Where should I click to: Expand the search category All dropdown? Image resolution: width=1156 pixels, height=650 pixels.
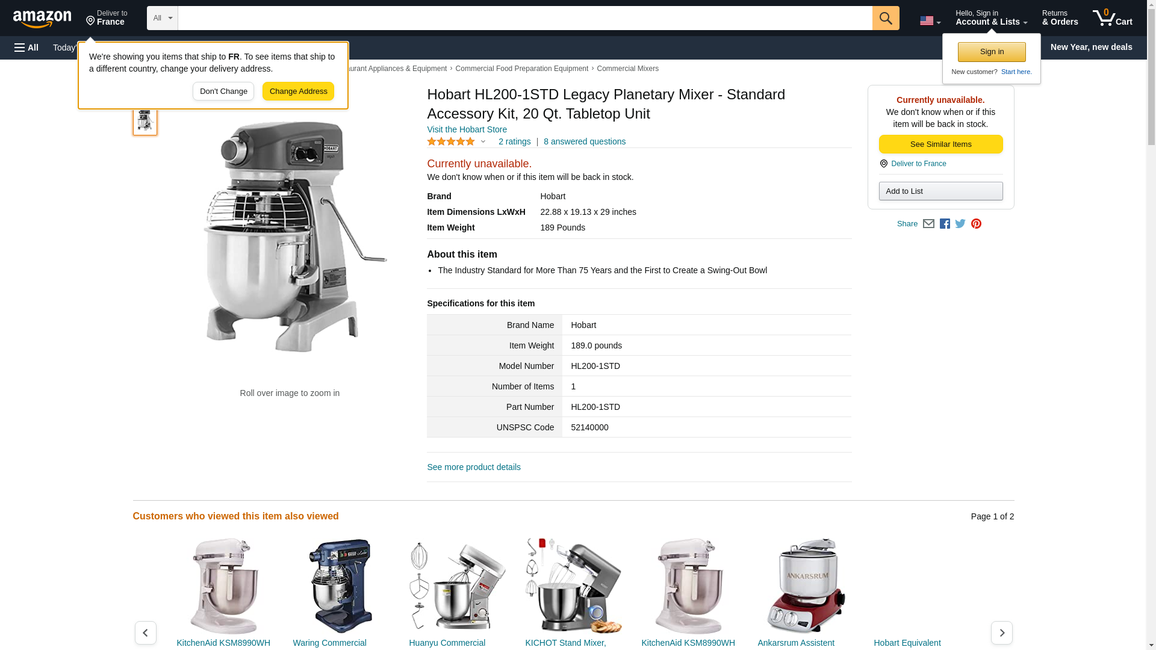162,18
